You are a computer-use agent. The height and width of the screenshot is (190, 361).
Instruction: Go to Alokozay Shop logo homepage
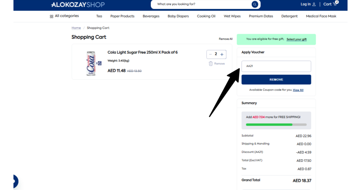pos(78,4)
